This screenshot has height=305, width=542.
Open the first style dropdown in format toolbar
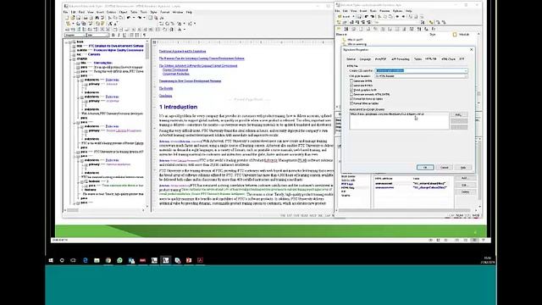[75, 35]
